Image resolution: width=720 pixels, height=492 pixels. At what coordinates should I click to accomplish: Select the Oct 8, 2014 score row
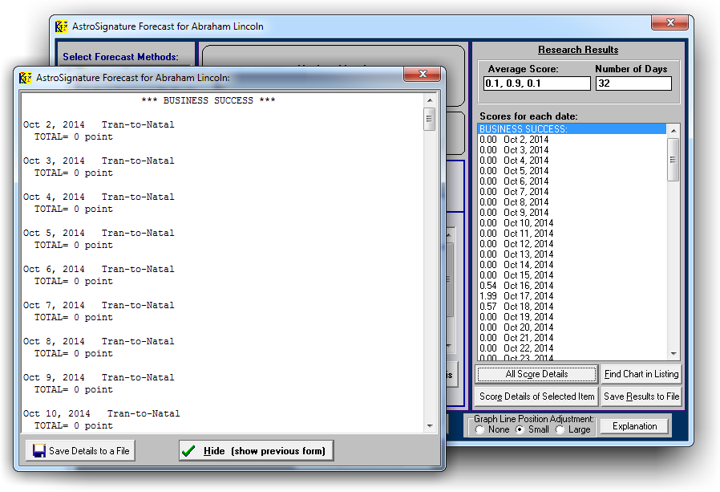click(x=572, y=202)
